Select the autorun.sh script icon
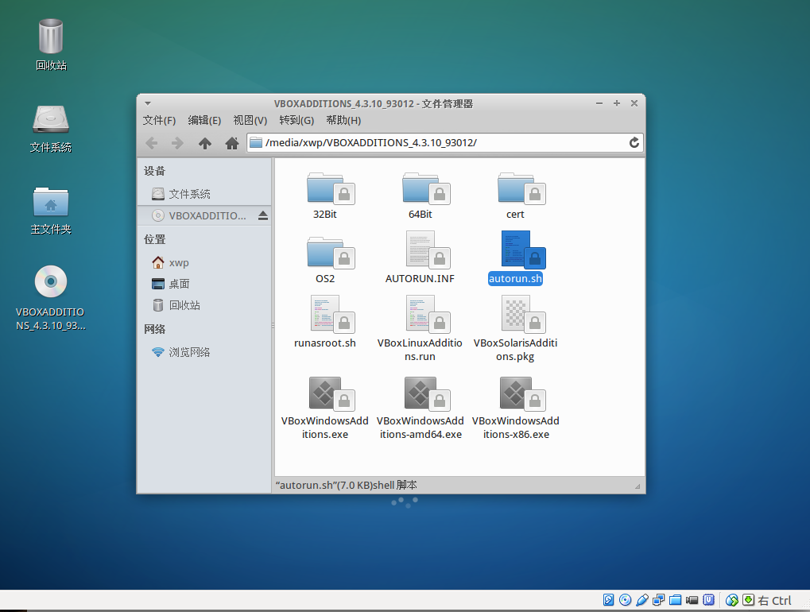Viewport: 810px width, 612px height. [523, 250]
